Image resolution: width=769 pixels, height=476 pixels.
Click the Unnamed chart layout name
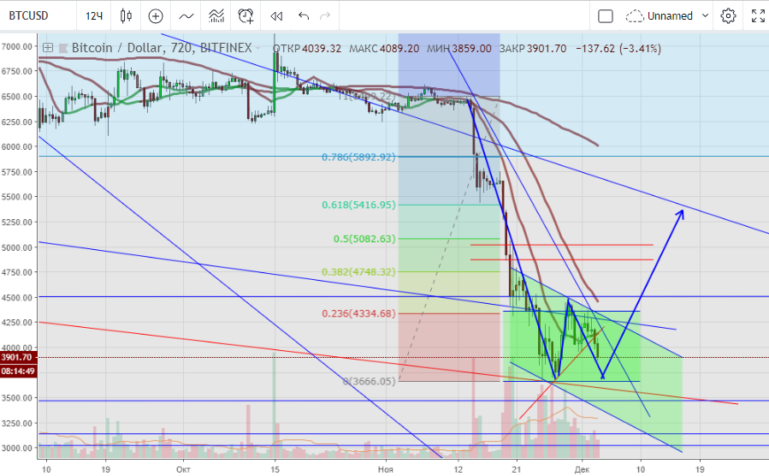(x=670, y=15)
